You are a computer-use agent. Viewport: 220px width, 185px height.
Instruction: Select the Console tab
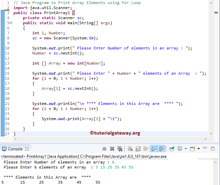point(15,149)
